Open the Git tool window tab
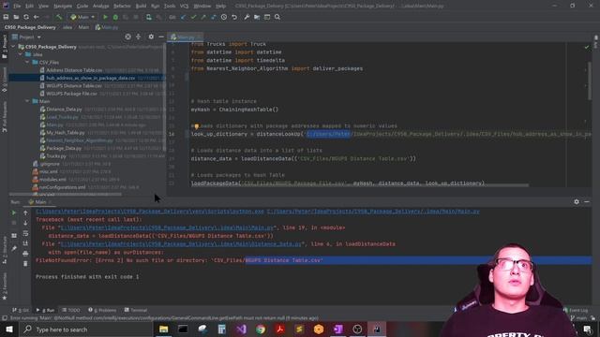Image resolution: width=600 pixels, height=337 pixels. point(21,310)
